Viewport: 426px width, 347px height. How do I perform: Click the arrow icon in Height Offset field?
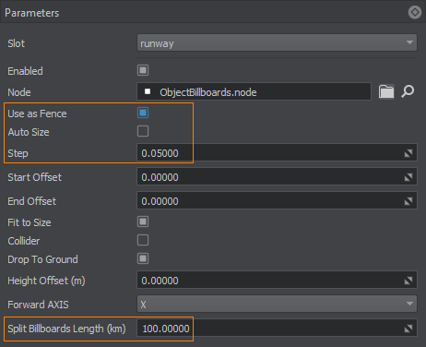tap(408, 281)
